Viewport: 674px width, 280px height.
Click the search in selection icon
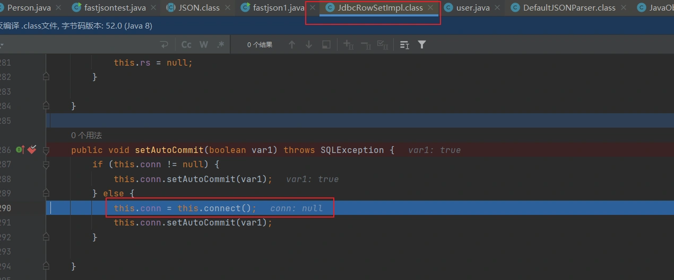[x=326, y=45]
